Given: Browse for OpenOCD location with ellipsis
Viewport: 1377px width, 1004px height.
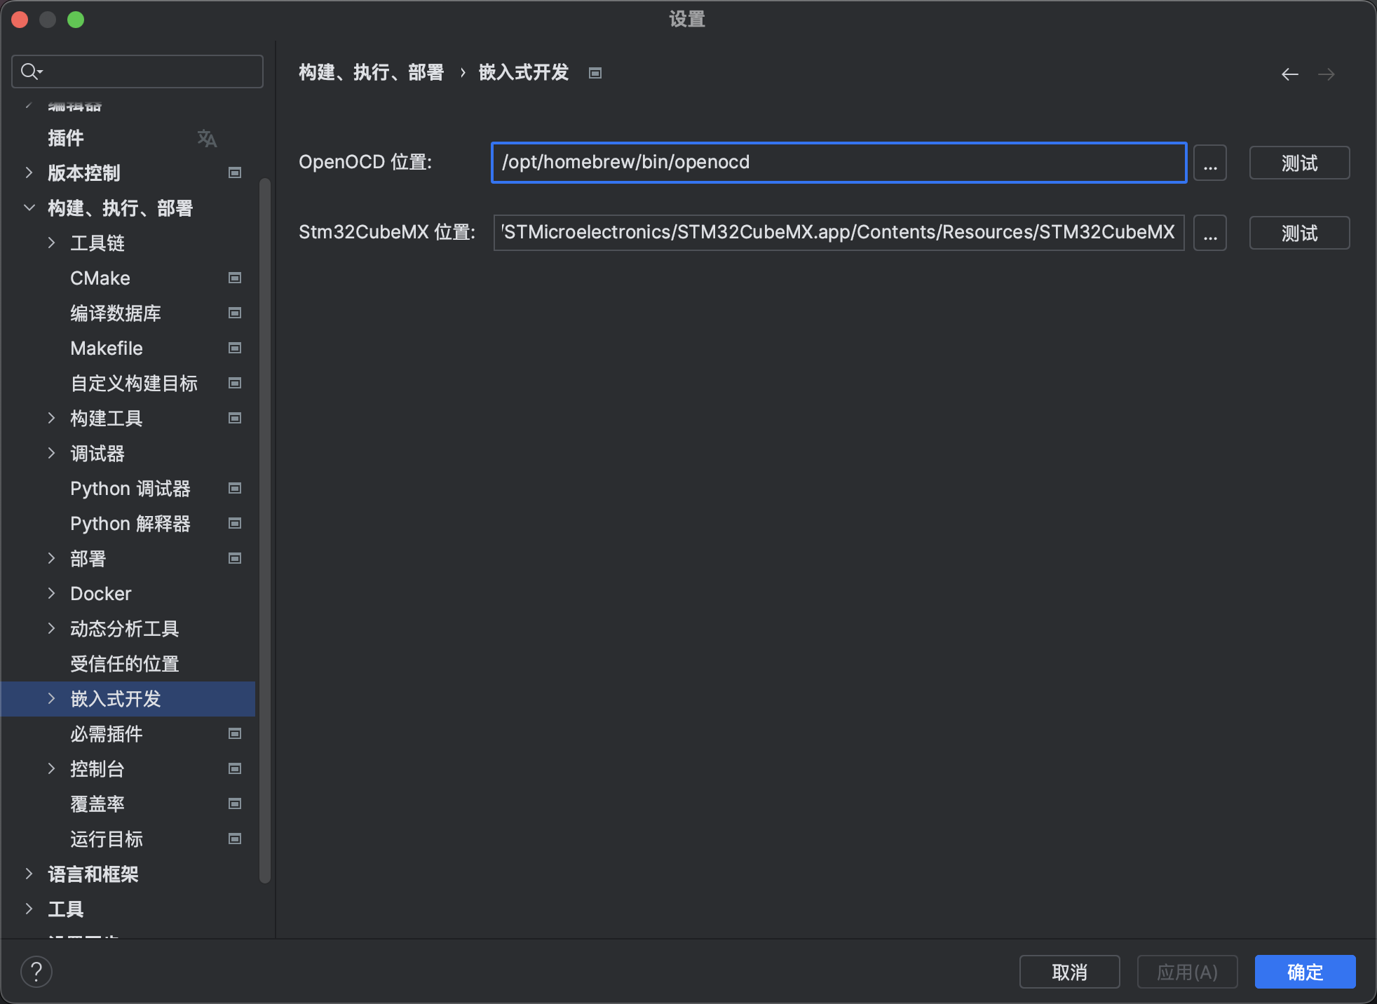Looking at the screenshot, I should pyautogui.click(x=1209, y=163).
